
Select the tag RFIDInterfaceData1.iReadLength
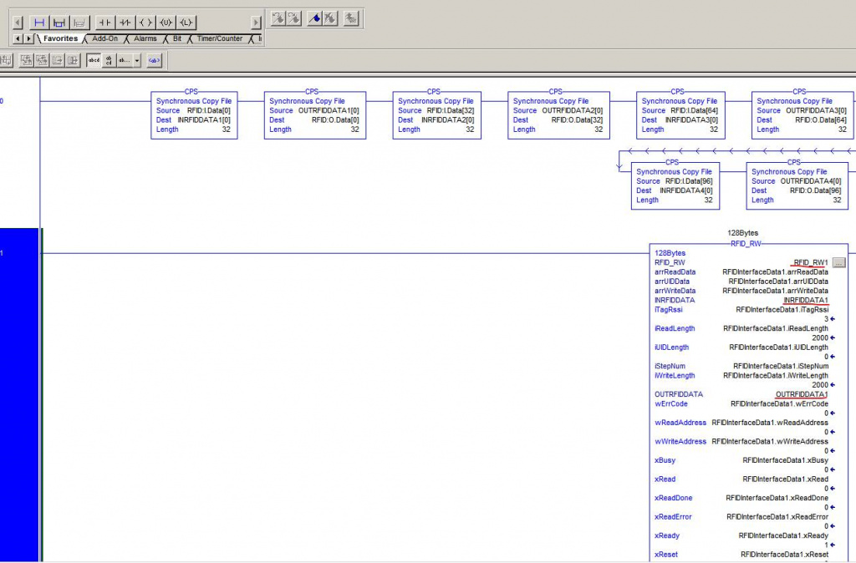(x=776, y=328)
